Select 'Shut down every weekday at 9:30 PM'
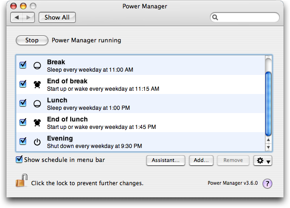Viewport: 290px width, 208px height. [94, 146]
